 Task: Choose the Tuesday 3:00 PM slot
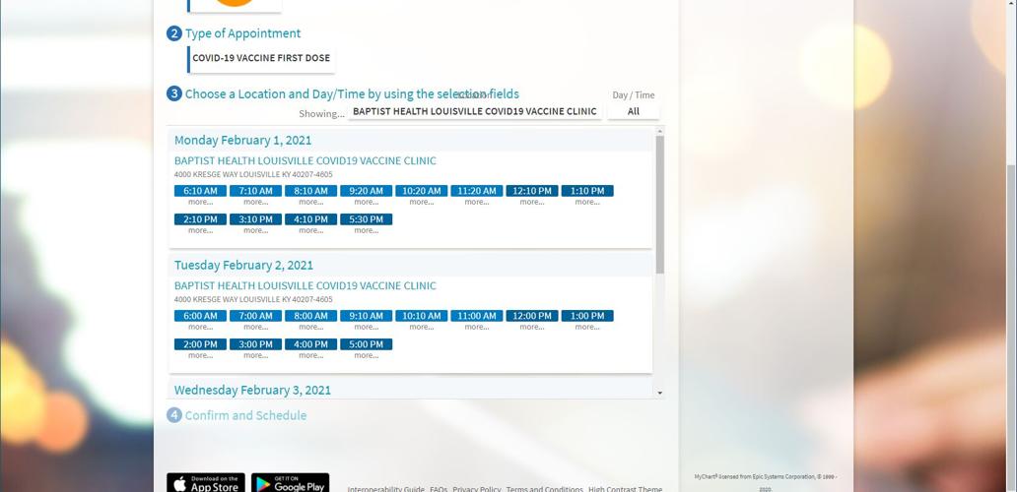pyautogui.click(x=255, y=344)
